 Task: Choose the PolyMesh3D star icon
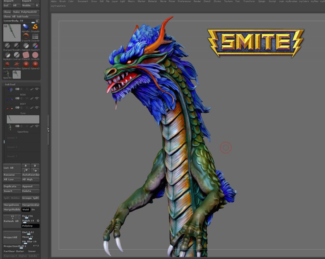click(17, 64)
